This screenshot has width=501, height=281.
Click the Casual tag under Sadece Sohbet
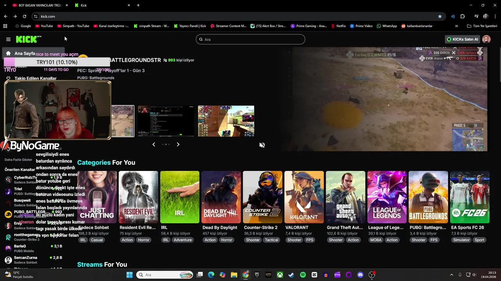coord(97,240)
